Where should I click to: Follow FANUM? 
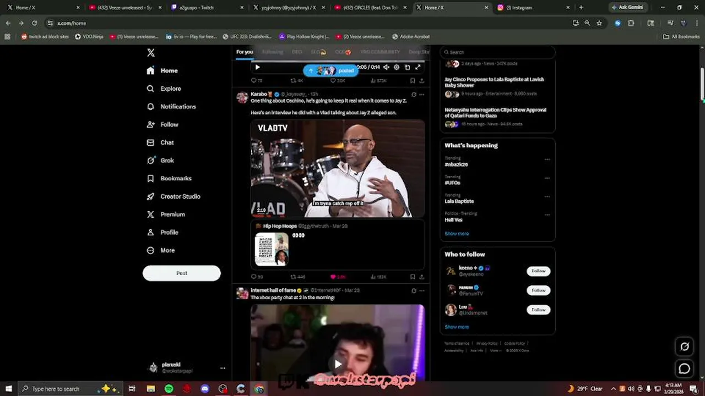pos(539,290)
